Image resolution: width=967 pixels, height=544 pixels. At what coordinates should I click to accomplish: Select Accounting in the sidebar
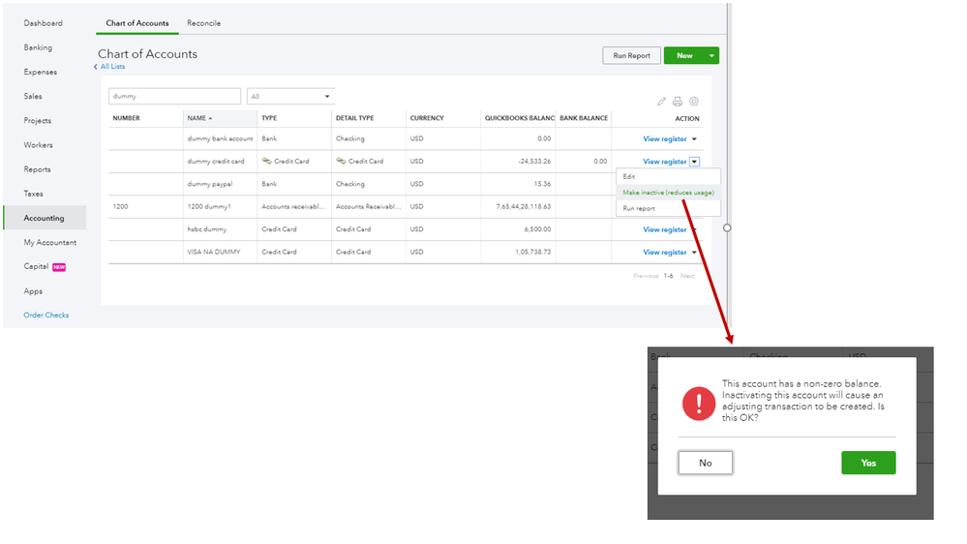(44, 219)
